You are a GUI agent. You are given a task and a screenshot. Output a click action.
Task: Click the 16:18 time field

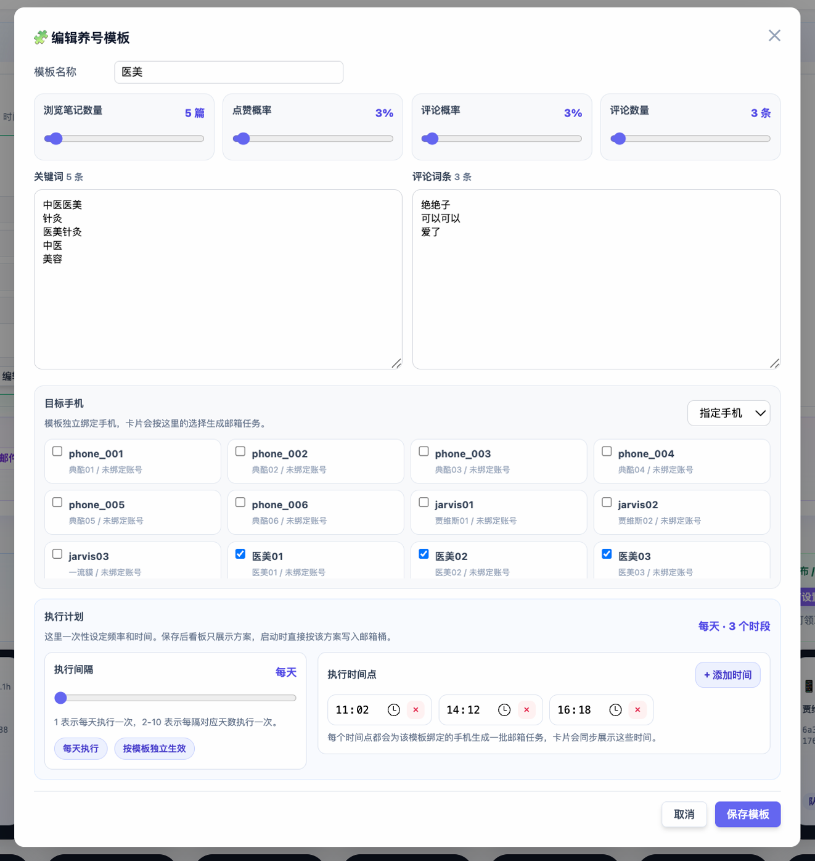601,710
